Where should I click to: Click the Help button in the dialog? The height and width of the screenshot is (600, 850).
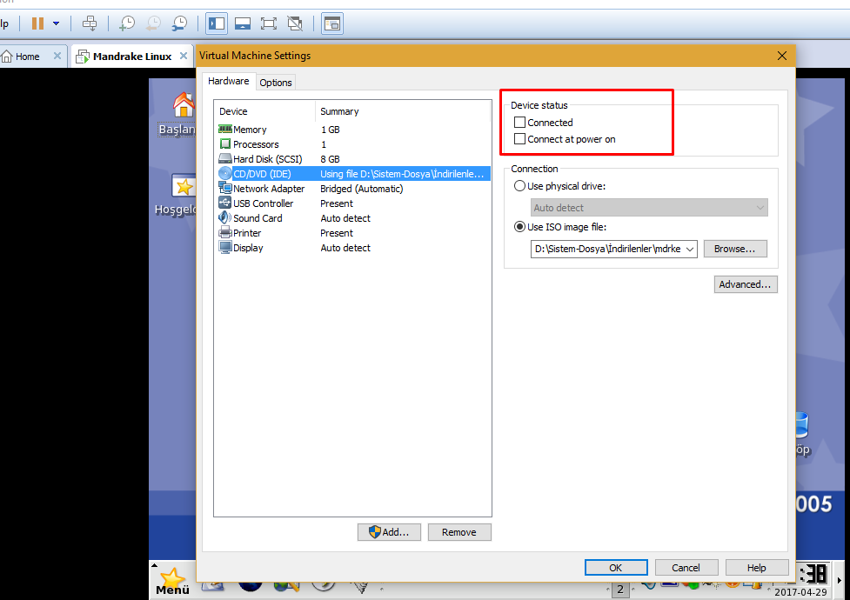(x=757, y=568)
